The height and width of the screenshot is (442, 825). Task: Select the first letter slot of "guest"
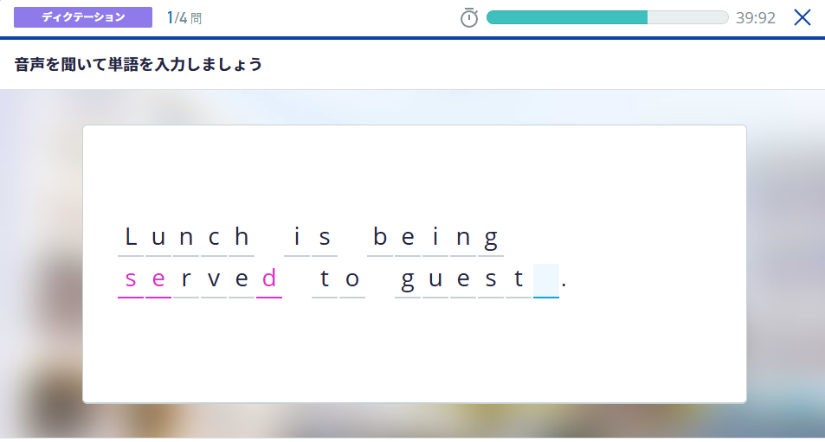pyautogui.click(x=408, y=279)
